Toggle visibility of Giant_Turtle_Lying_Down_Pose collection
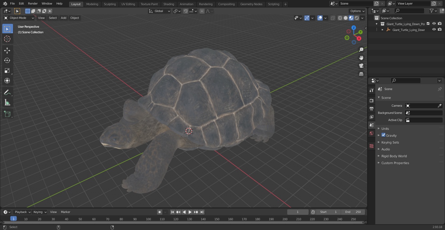Screen dimensions: 445x230 coord(434,24)
